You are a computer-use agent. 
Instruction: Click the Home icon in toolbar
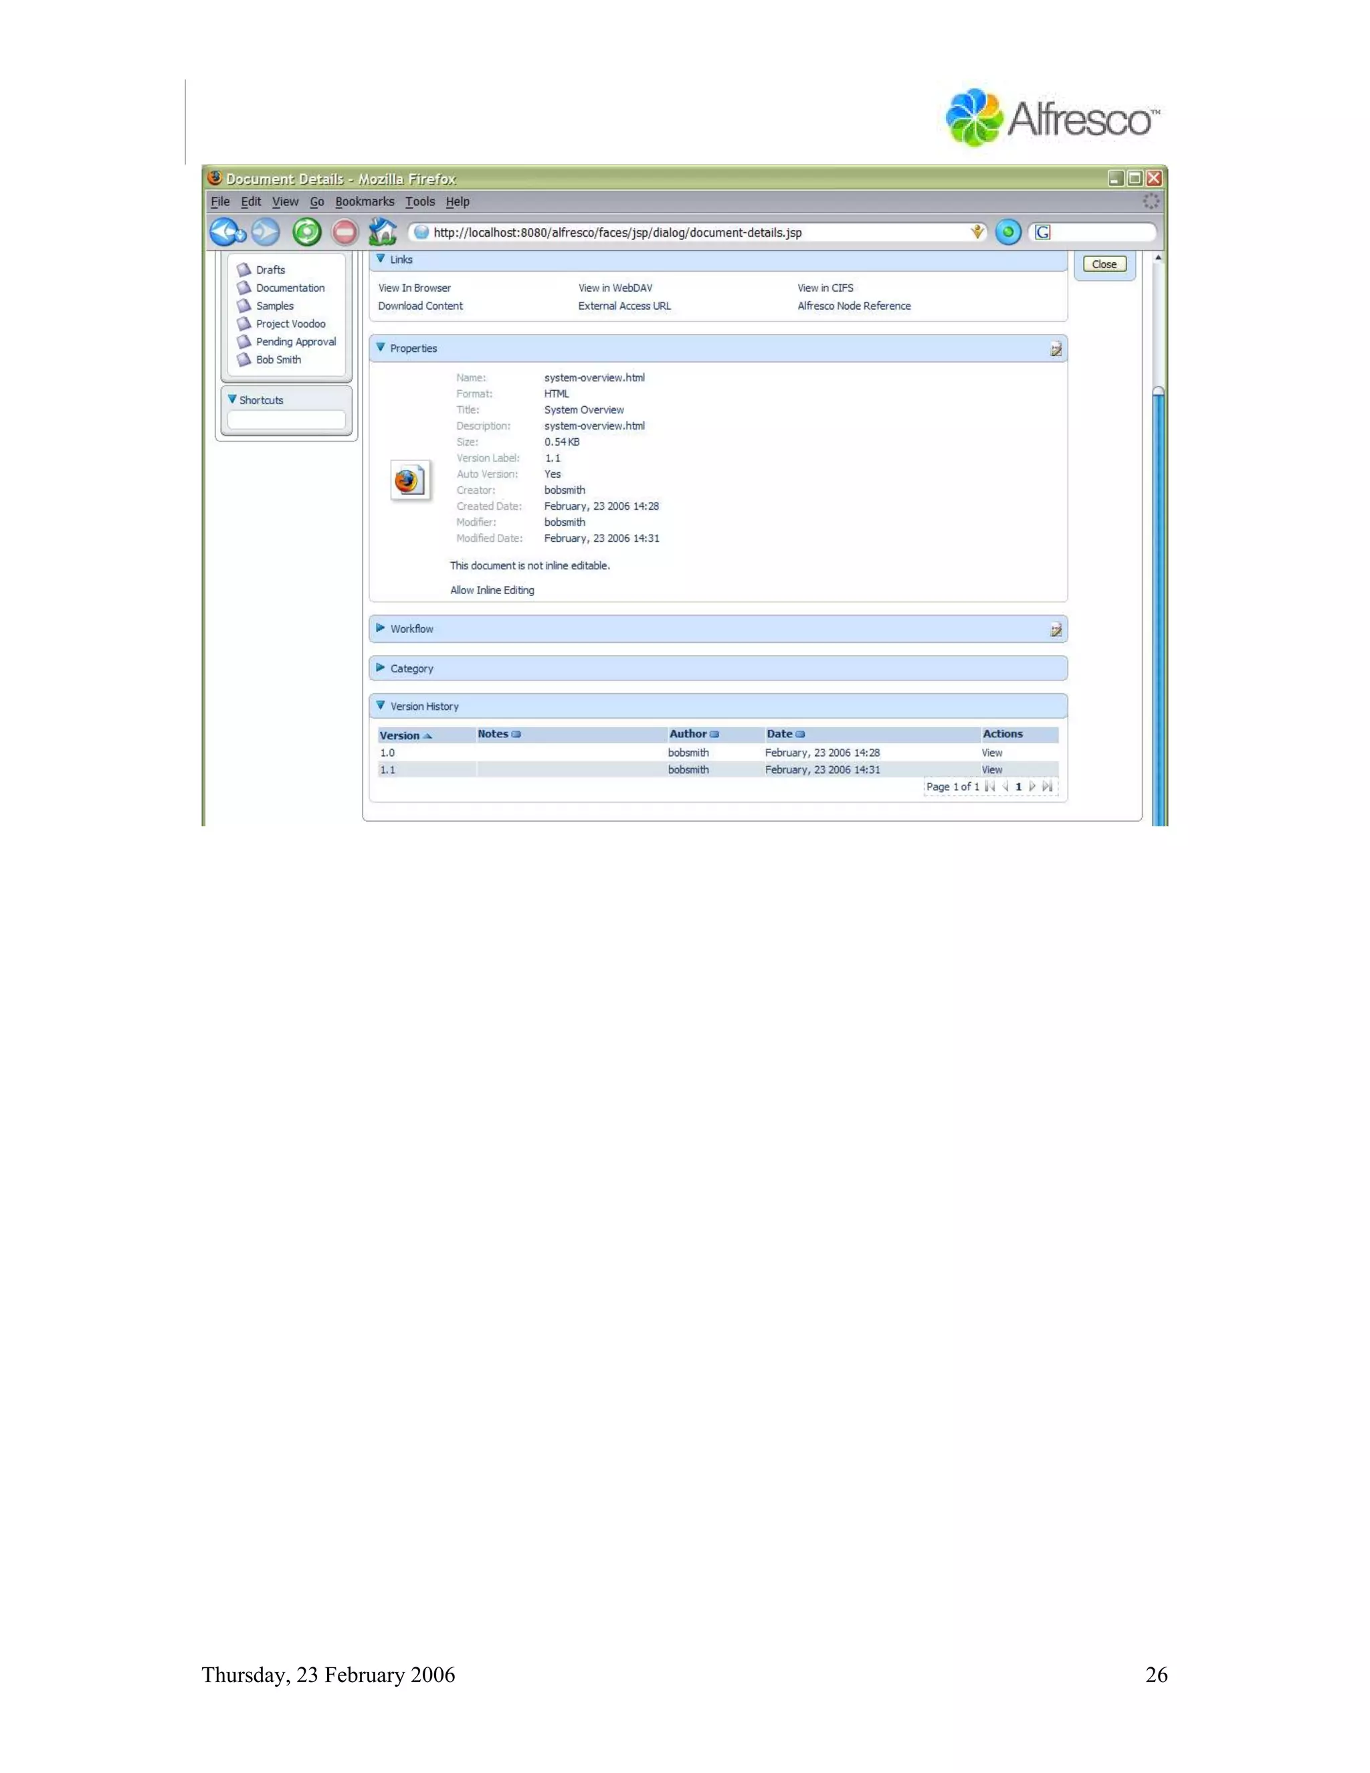coord(382,232)
